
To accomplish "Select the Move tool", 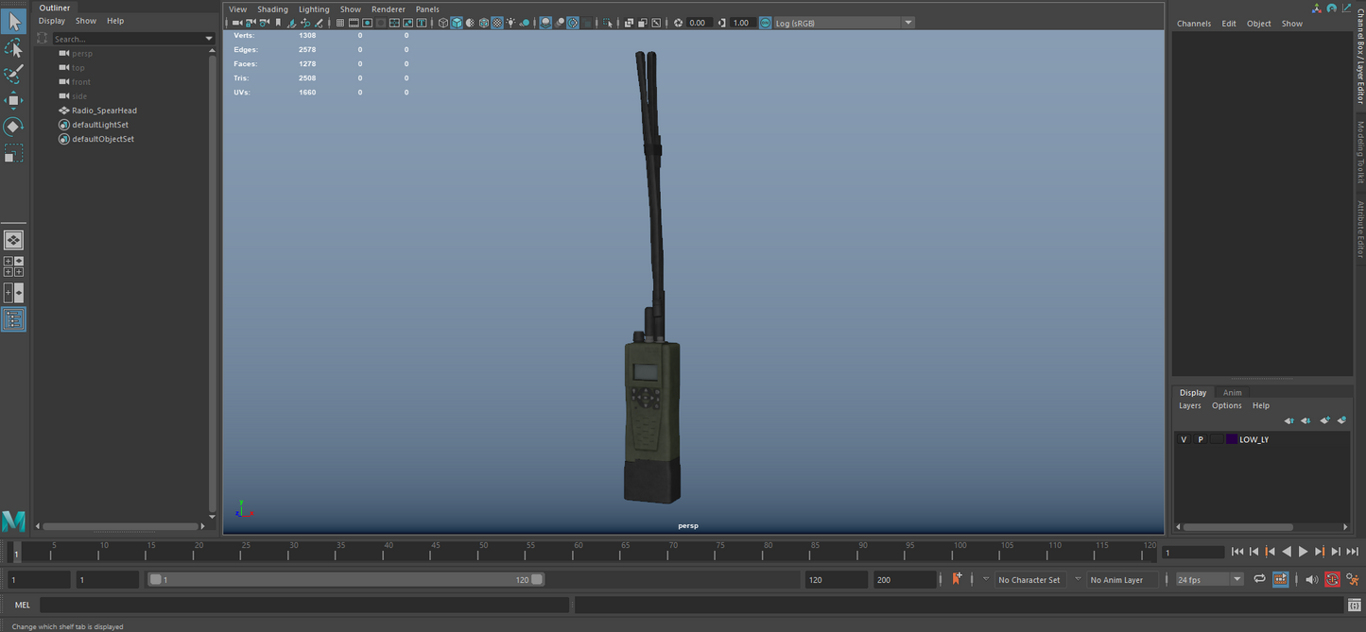I will (x=13, y=100).
